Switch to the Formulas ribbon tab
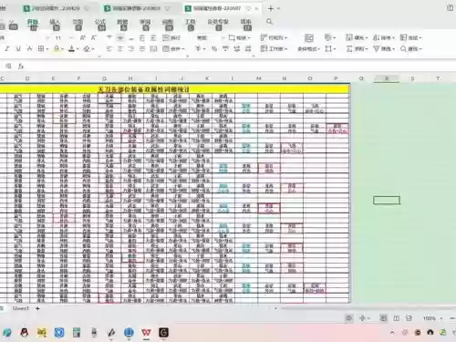456x342 pixels. tap(100, 25)
